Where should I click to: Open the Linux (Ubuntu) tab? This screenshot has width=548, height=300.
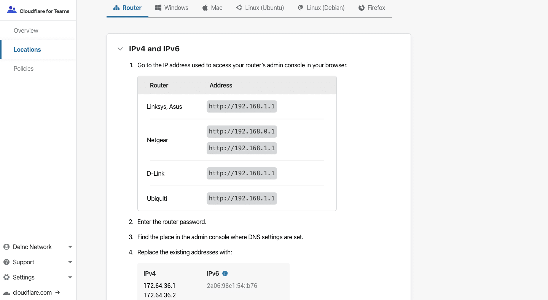click(260, 8)
